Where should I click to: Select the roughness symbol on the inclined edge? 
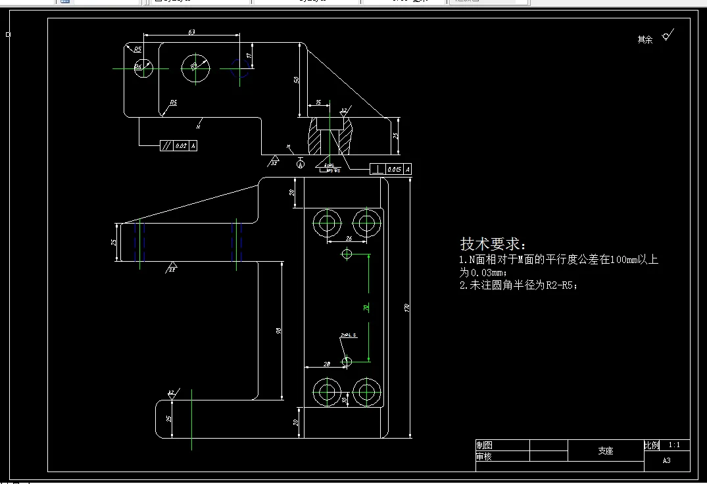coord(172,267)
